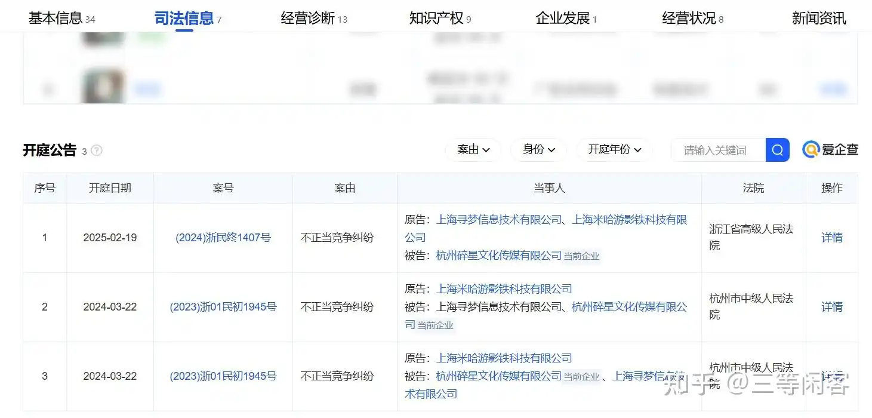Image resolution: width=872 pixels, height=418 pixels.
Task: Select the 新闻资讯 tab
Action: (819, 19)
